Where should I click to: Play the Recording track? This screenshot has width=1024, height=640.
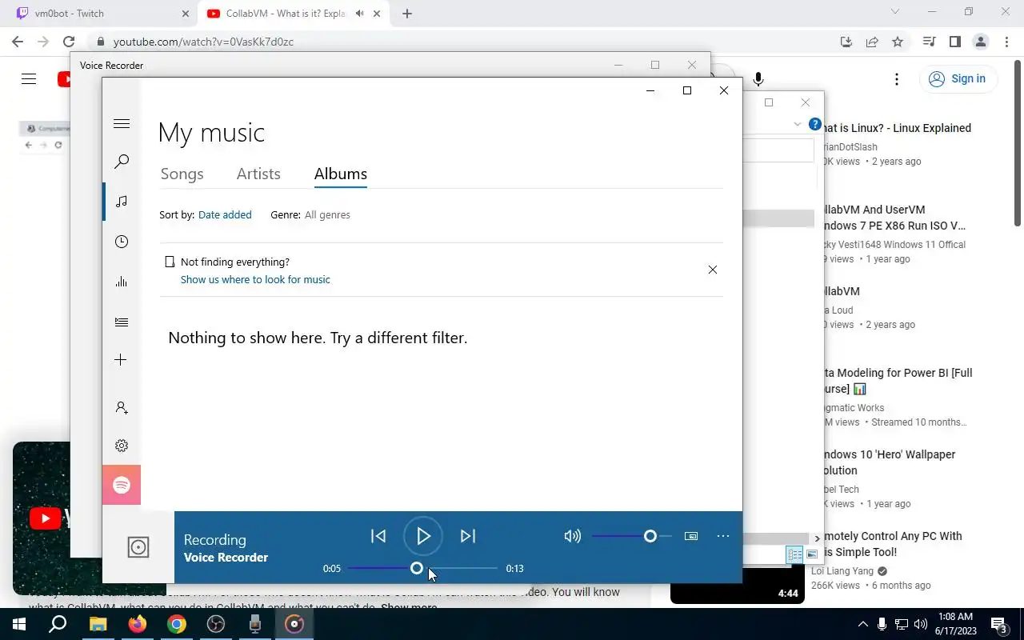click(423, 536)
